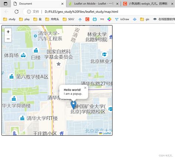
Task: Zoom out on the Leaflet map
Action: [8, 39]
